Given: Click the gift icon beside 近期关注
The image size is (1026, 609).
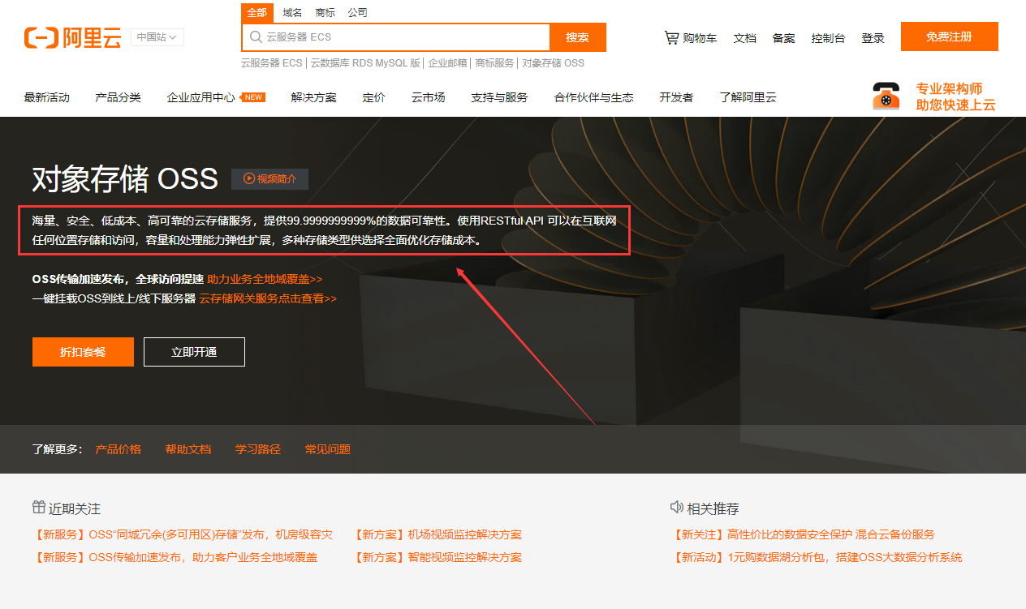Looking at the screenshot, I should (x=39, y=508).
